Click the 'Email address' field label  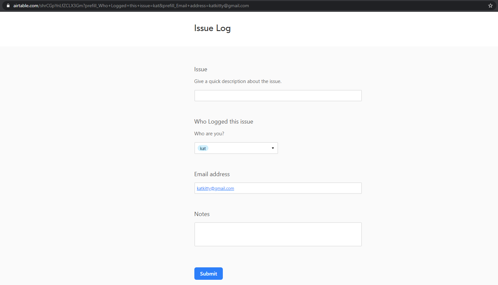tap(212, 174)
